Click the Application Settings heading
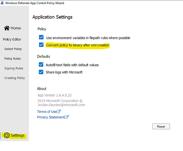 (x=52, y=17)
